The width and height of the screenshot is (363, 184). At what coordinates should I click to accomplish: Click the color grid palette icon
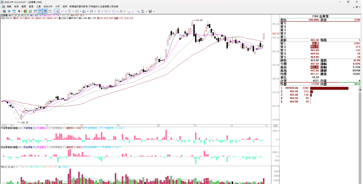point(142,11)
